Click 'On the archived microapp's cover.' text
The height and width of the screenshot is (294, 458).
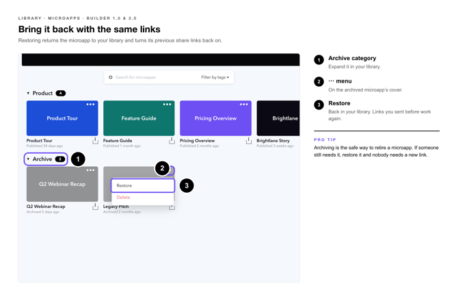[365, 90]
